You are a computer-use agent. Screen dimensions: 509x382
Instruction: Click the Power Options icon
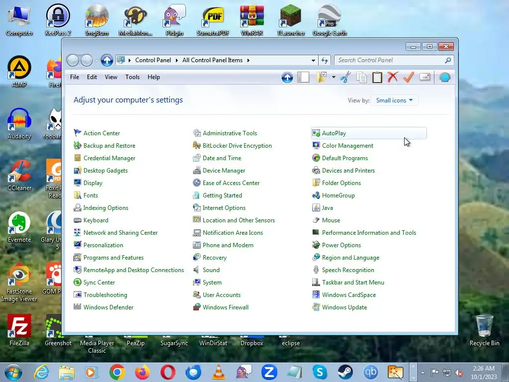click(x=316, y=245)
